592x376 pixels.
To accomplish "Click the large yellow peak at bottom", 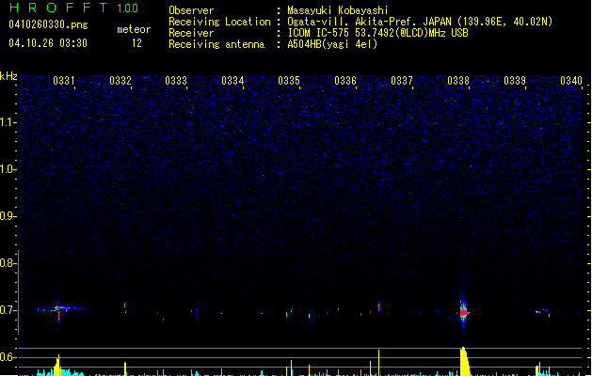I will click(x=464, y=362).
